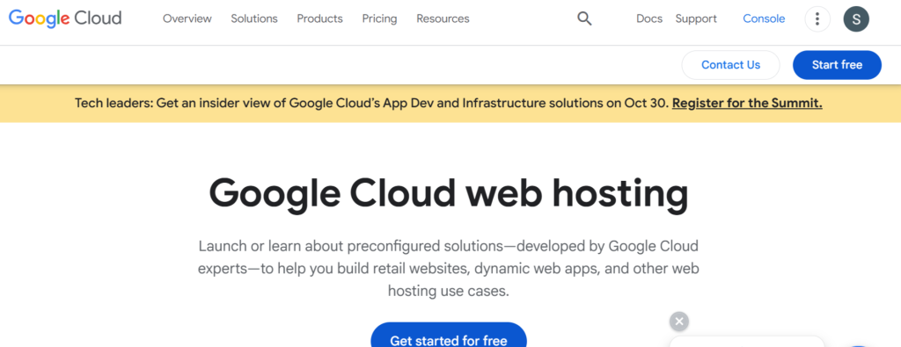The image size is (901, 347).
Task: Open the Products menu
Action: [319, 19]
